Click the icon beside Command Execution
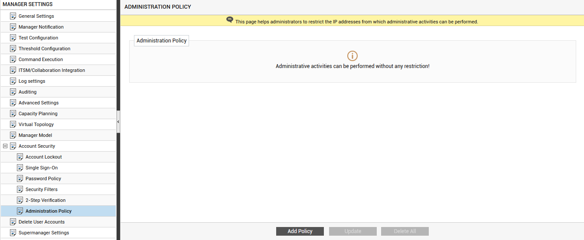Viewport: 584px width, 240px height. coord(13,59)
